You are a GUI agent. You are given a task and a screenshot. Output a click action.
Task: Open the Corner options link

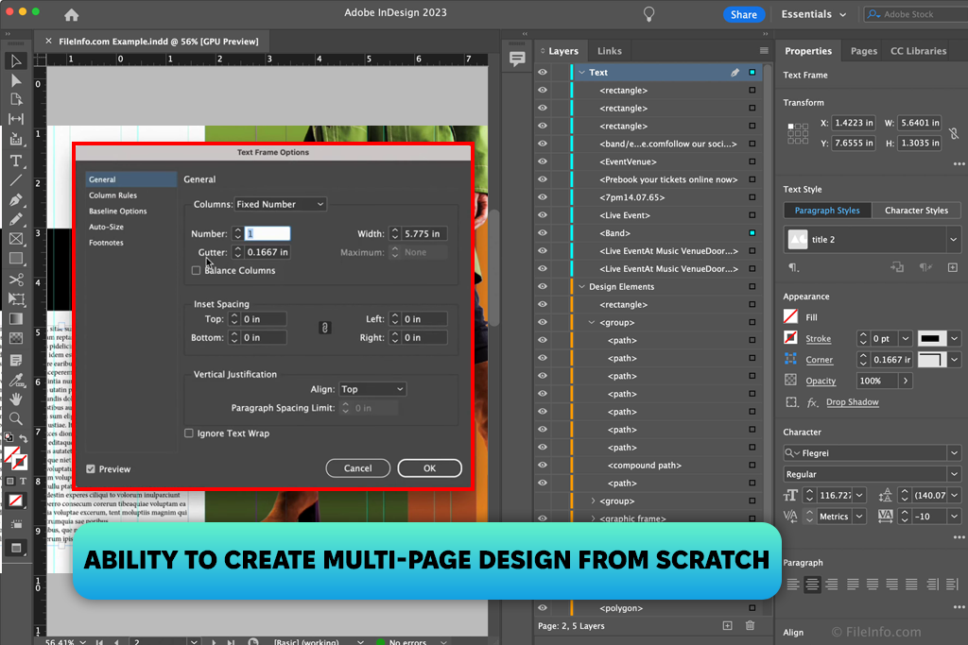point(820,360)
